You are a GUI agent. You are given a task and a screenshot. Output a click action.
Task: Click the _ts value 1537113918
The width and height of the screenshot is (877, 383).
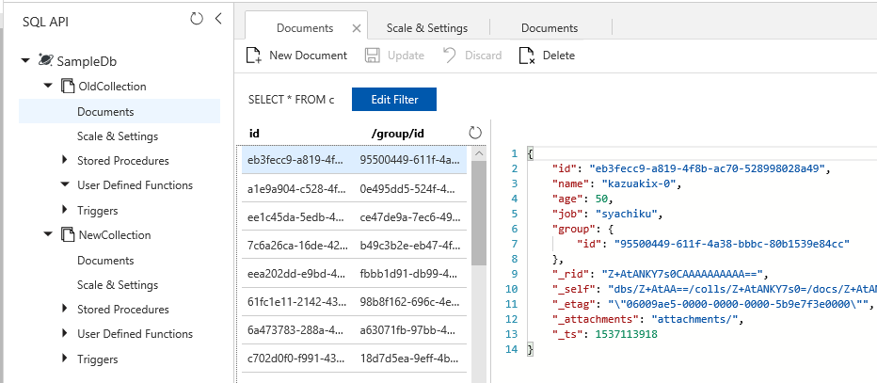click(x=626, y=334)
